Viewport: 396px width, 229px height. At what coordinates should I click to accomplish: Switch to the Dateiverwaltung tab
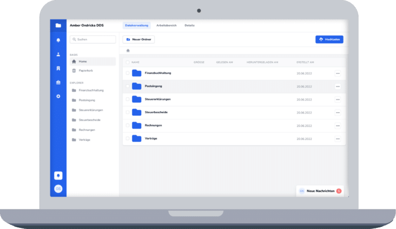137,25
